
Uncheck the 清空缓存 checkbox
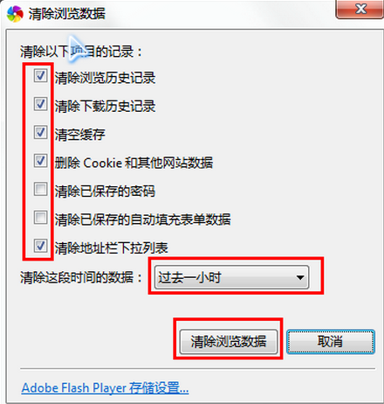40,132
